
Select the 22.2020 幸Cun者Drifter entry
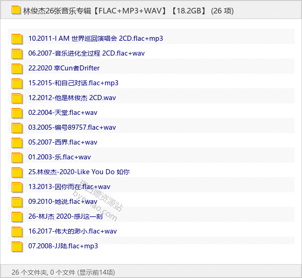point(64,68)
